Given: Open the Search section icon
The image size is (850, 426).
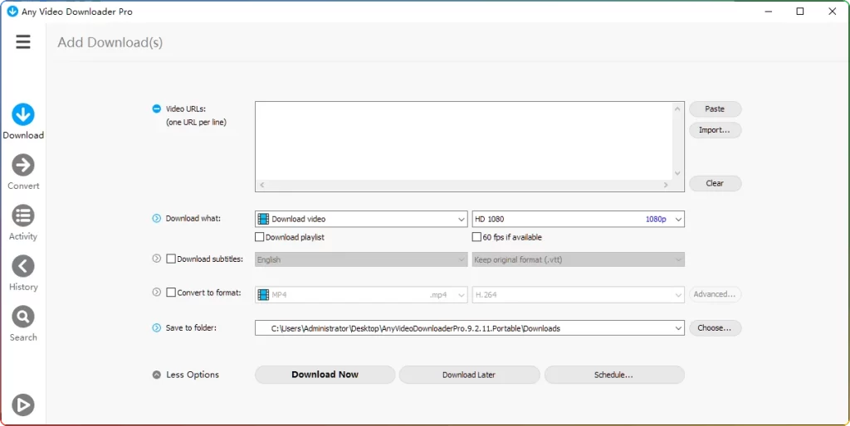Looking at the screenshot, I should [x=22, y=317].
